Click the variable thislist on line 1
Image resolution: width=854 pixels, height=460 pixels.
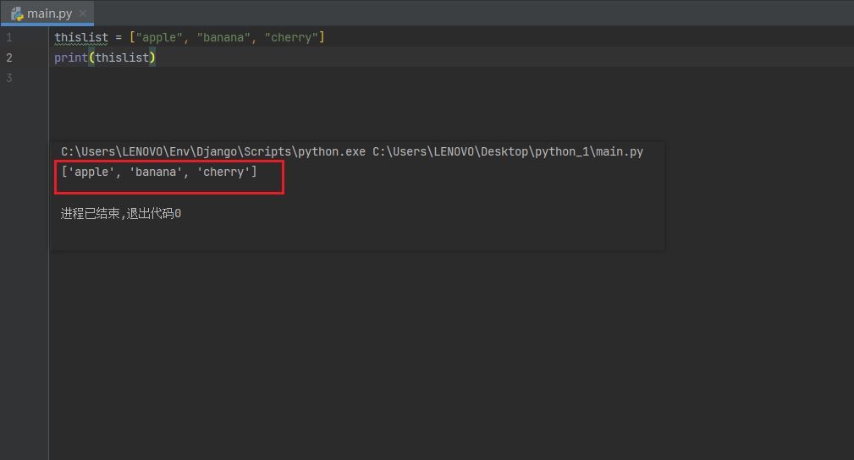coord(81,37)
